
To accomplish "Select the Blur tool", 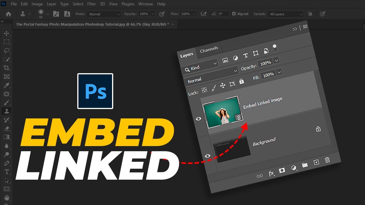I will [6, 146].
